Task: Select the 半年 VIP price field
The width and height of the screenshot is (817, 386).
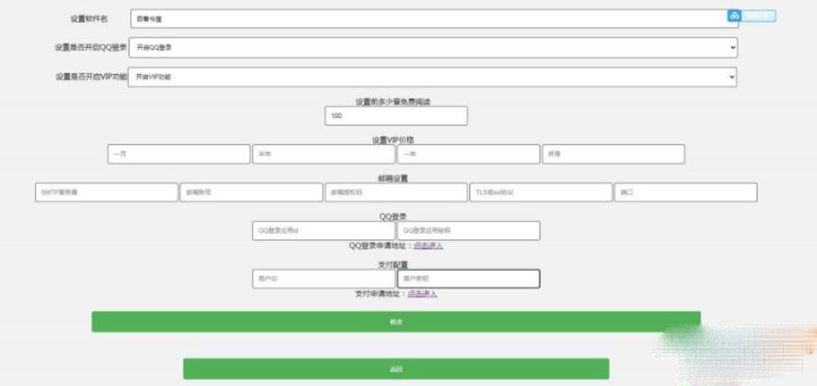Action: pyautogui.click(x=323, y=154)
